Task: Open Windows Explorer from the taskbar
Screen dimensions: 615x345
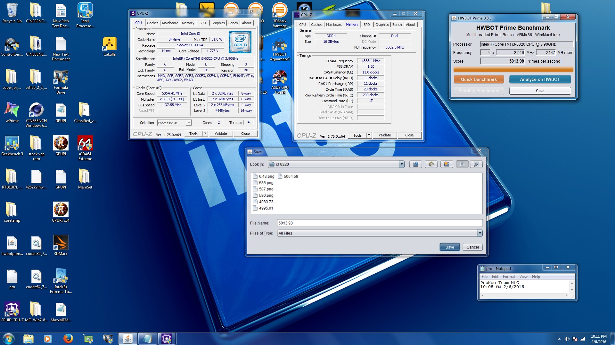Action: point(28,339)
